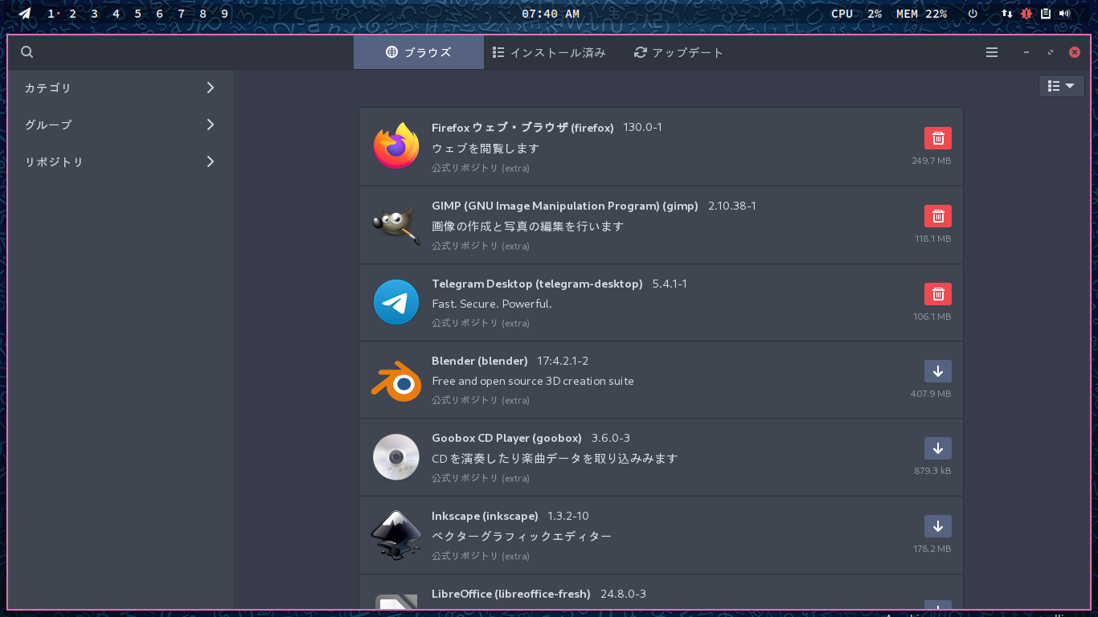Open Telegram Desktop package title
The width and height of the screenshot is (1098, 617).
pos(537,284)
